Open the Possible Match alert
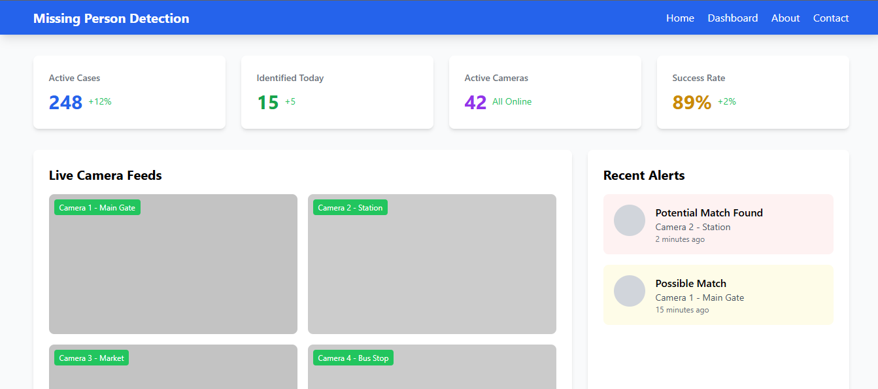The width and height of the screenshot is (878, 389). pyautogui.click(x=718, y=295)
